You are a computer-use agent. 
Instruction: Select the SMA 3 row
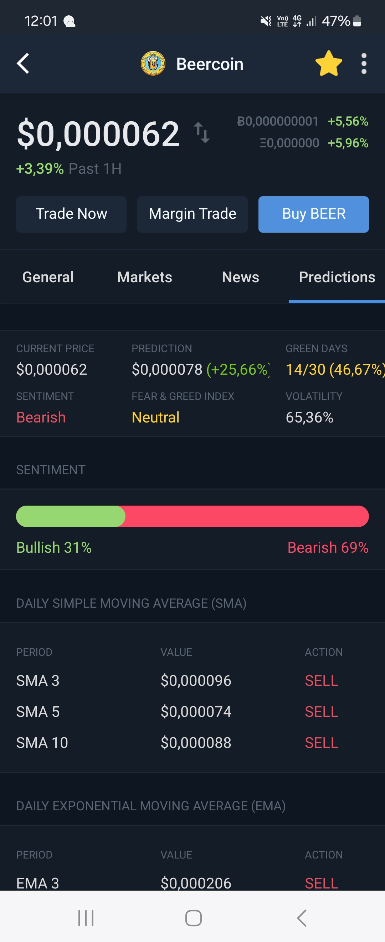click(192, 680)
